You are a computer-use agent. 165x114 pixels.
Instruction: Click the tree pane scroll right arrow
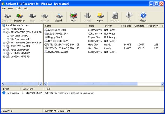tap(41, 84)
